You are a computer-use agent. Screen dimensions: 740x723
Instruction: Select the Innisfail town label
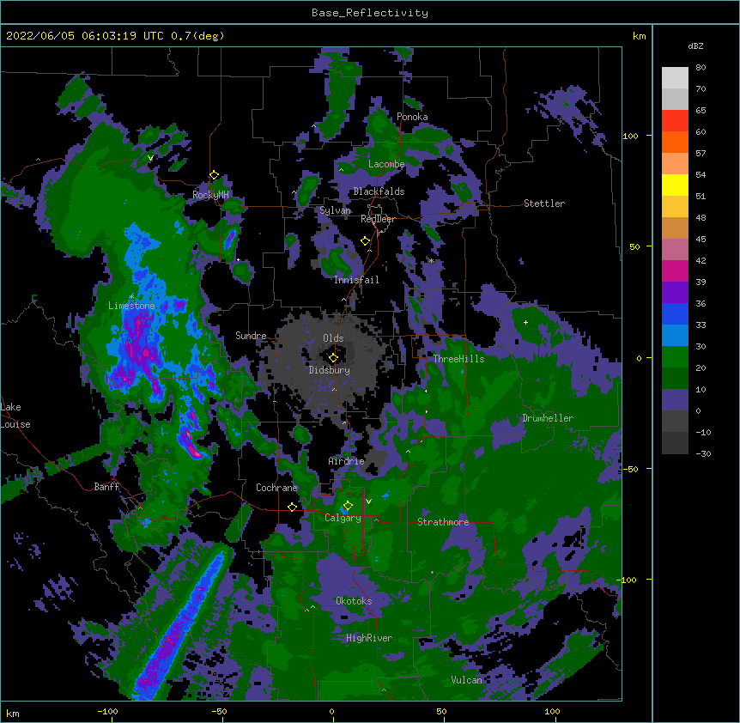click(356, 280)
